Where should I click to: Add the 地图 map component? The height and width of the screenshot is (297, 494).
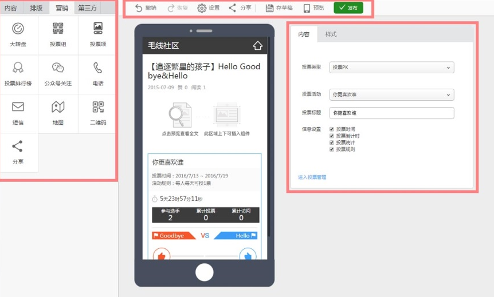click(x=58, y=113)
